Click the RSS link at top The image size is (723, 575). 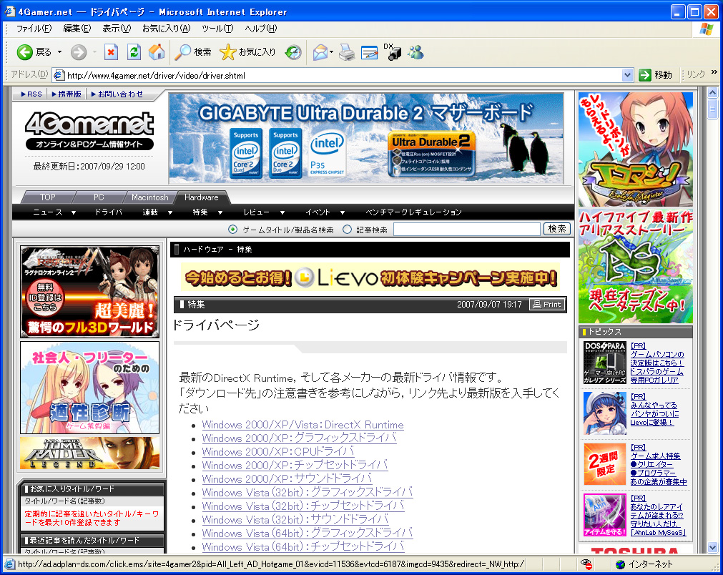(x=31, y=94)
